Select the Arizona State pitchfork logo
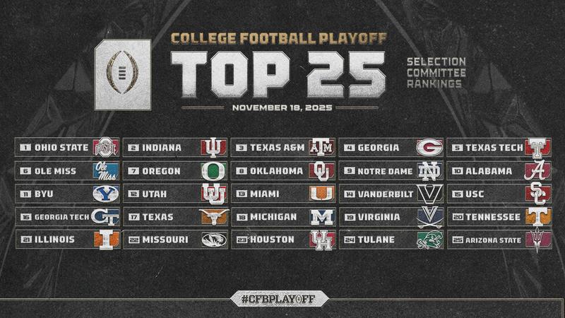This screenshot has height=318, width=565. click(x=538, y=240)
